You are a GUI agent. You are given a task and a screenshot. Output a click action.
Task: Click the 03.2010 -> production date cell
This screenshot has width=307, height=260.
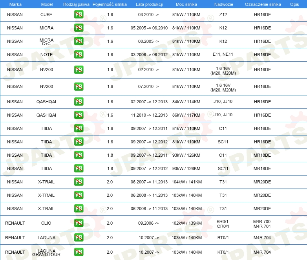tap(148, 15)
